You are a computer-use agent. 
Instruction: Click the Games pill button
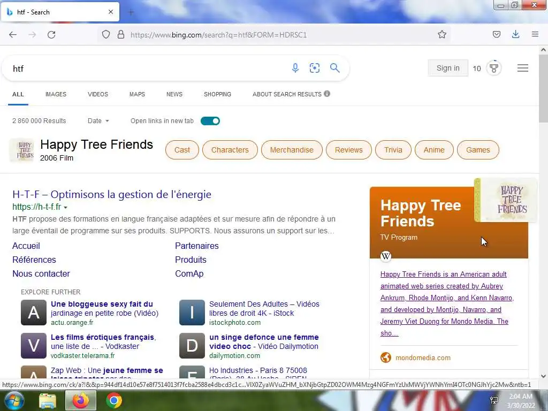pos(478,150)
